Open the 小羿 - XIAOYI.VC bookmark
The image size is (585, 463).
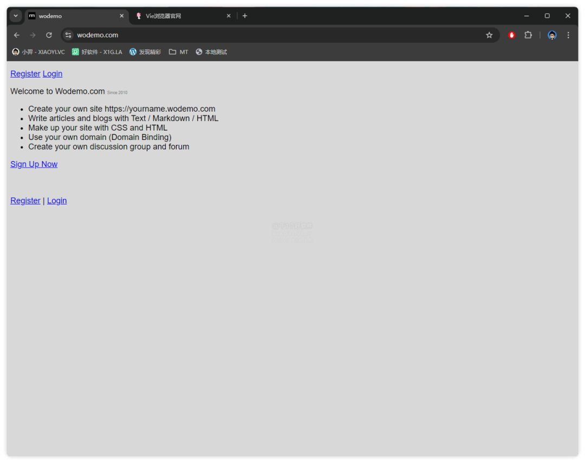38,52
